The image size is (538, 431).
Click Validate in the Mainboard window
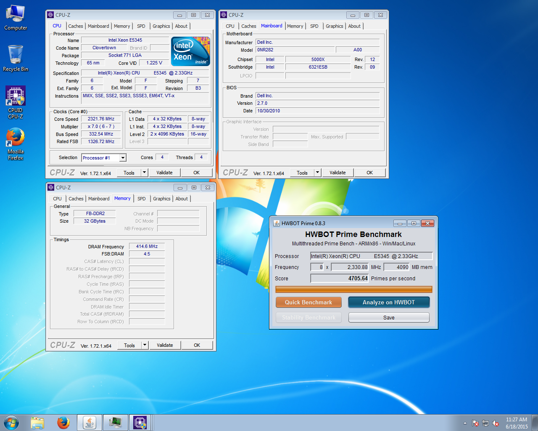point(338,173)
